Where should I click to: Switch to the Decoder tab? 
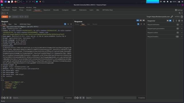pyautogui.click(x=56, y=10)
